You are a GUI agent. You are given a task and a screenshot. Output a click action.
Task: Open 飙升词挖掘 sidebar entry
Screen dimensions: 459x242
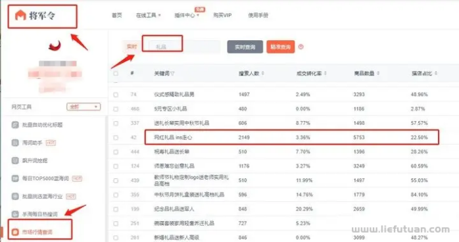pyautogui.click(x=35, y=160)
